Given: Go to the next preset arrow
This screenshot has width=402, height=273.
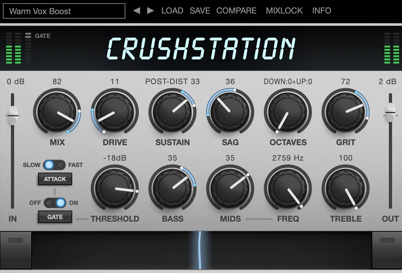Looking at the screenshot, I should 150,11.
